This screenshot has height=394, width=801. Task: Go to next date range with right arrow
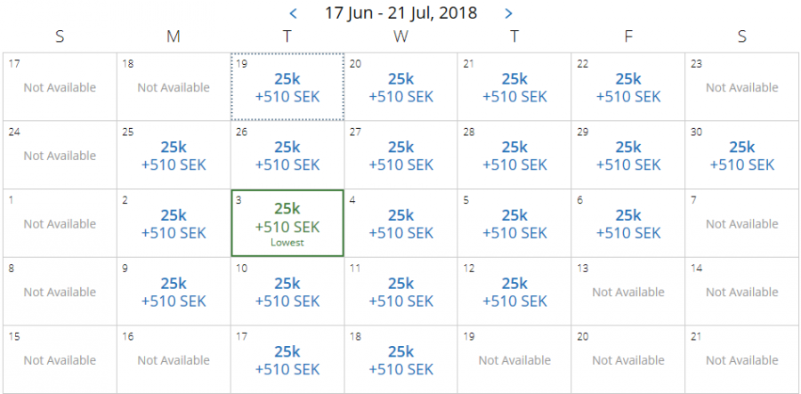point(508,13)
